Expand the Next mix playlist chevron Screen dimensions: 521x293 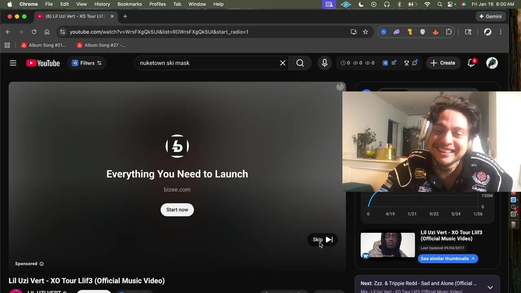pos(490,287)
